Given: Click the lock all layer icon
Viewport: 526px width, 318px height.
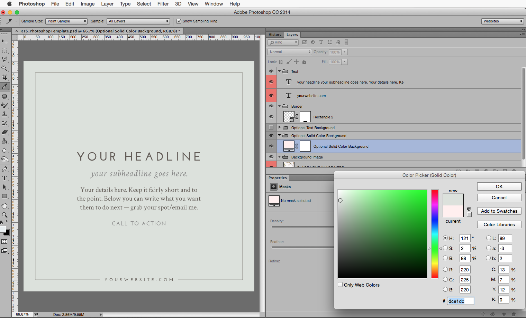Looking at the screenshot, I should click(x=304, y=62).
